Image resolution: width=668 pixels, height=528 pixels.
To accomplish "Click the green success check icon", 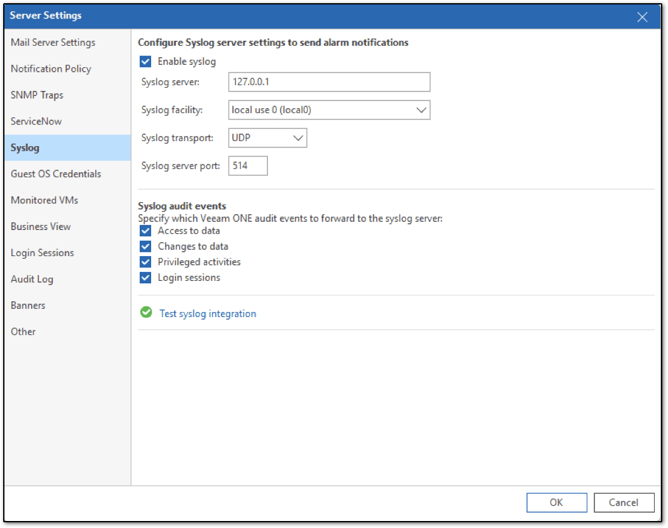I will point(146,313).
